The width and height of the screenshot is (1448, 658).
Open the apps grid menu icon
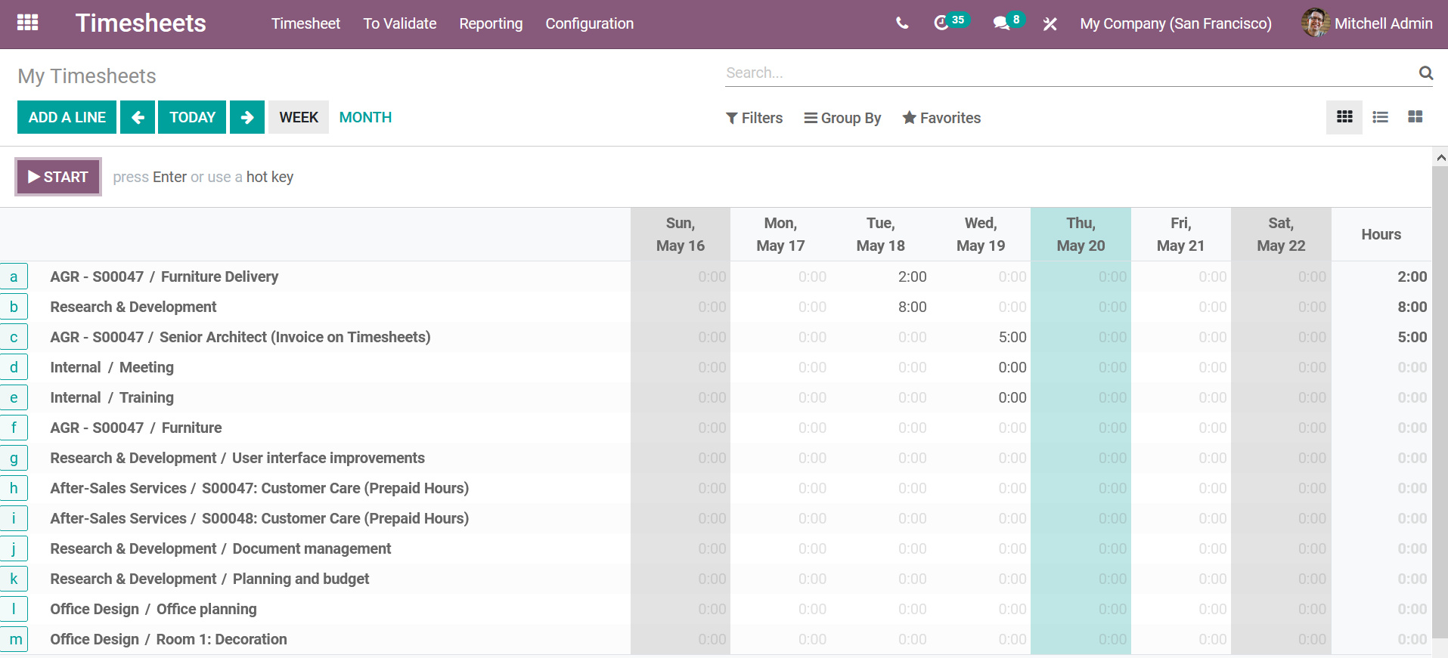27,23
